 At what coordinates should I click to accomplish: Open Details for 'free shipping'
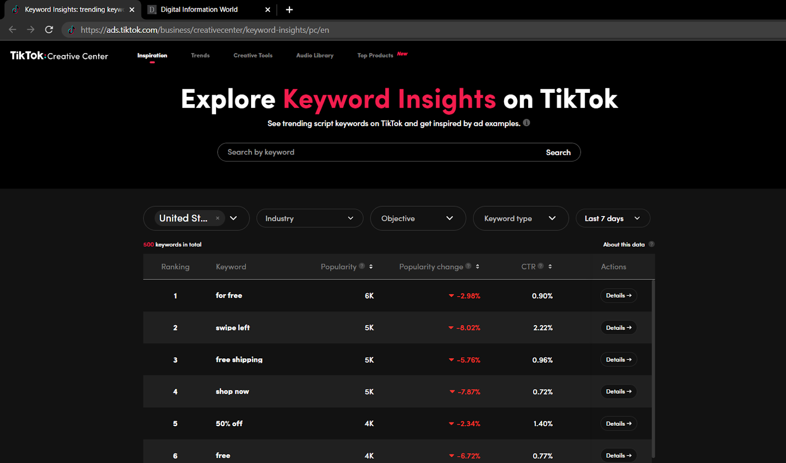tap(618, 359)
